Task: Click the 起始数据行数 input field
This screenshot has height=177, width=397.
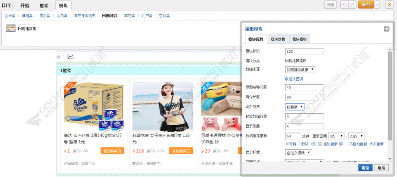Action: tap(305, 117)
